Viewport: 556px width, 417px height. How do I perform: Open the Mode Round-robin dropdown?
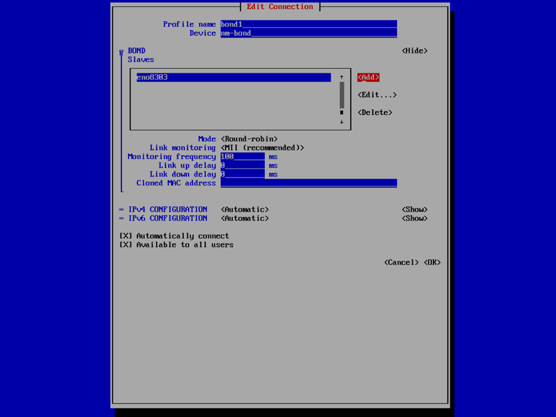click(249, 139)
